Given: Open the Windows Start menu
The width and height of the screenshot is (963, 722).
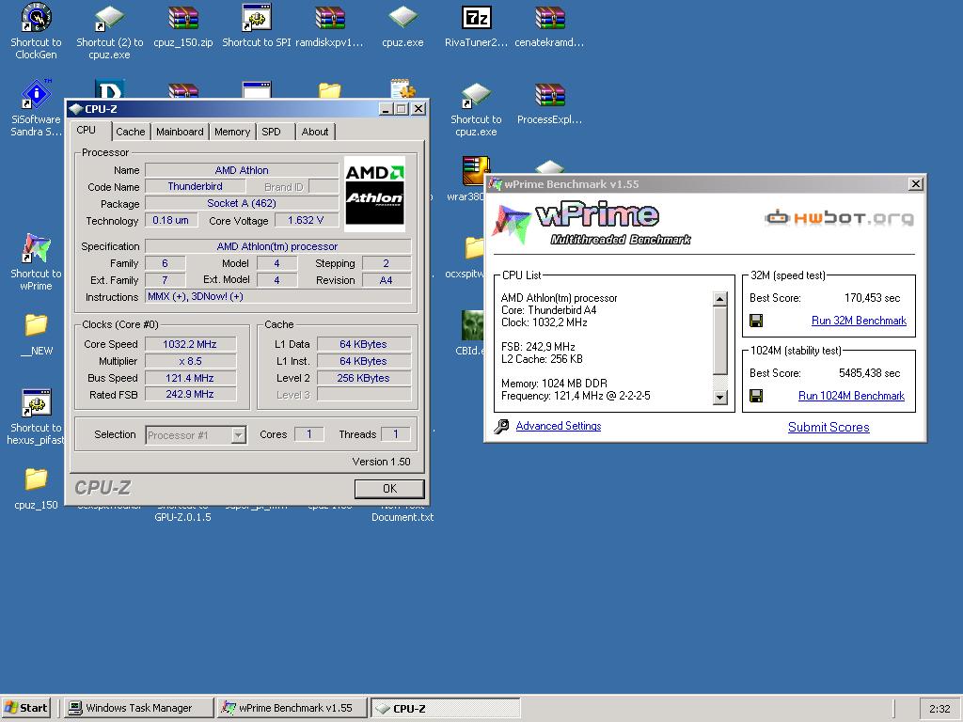Looking at the screenshot, I should click(x=25, y=708).
